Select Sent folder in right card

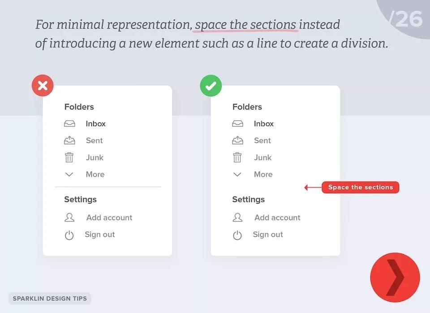coord(262,140)
